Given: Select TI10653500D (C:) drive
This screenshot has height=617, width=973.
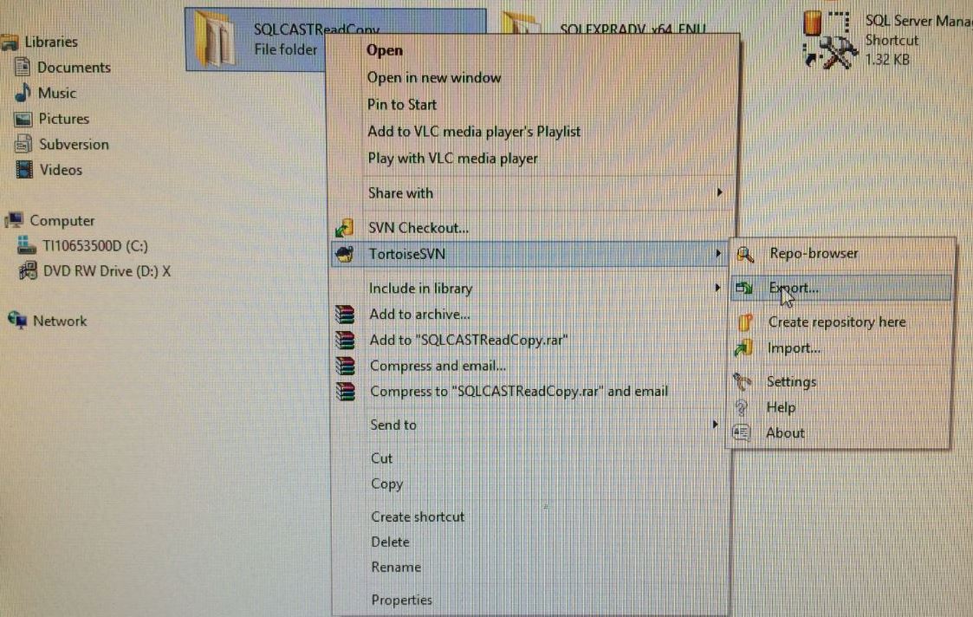Looking at the screenshot, I should (95, 246).
